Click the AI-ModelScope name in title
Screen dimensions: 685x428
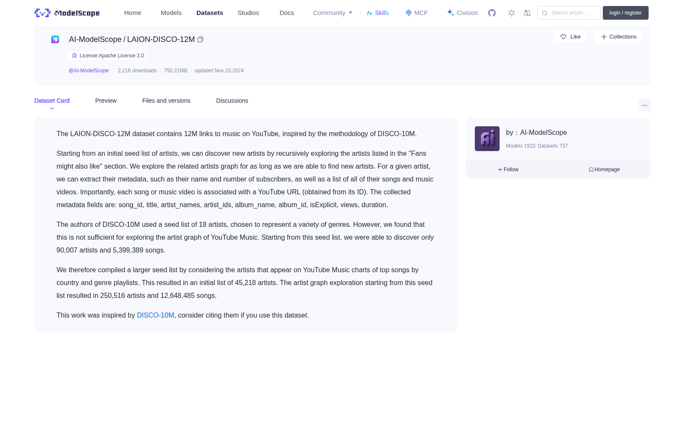click(95, 39)
